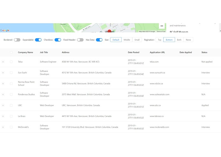Screen dimensions: 221x157
Task: Click the www.labrass.co URL cell
Action: [x=157, y=116]
